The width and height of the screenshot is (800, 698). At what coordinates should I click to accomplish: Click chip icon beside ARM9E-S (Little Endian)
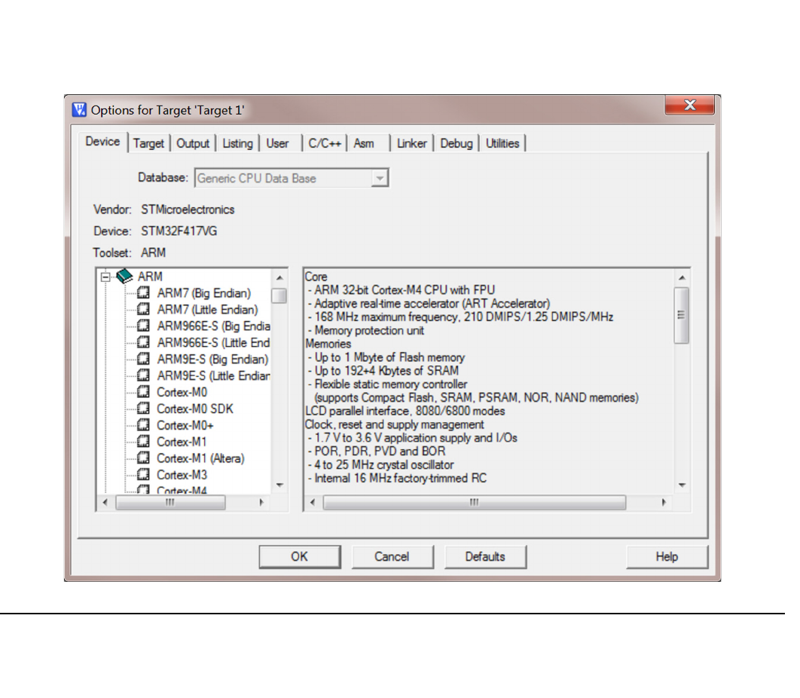pyautogui.click(x=143, y=375)
